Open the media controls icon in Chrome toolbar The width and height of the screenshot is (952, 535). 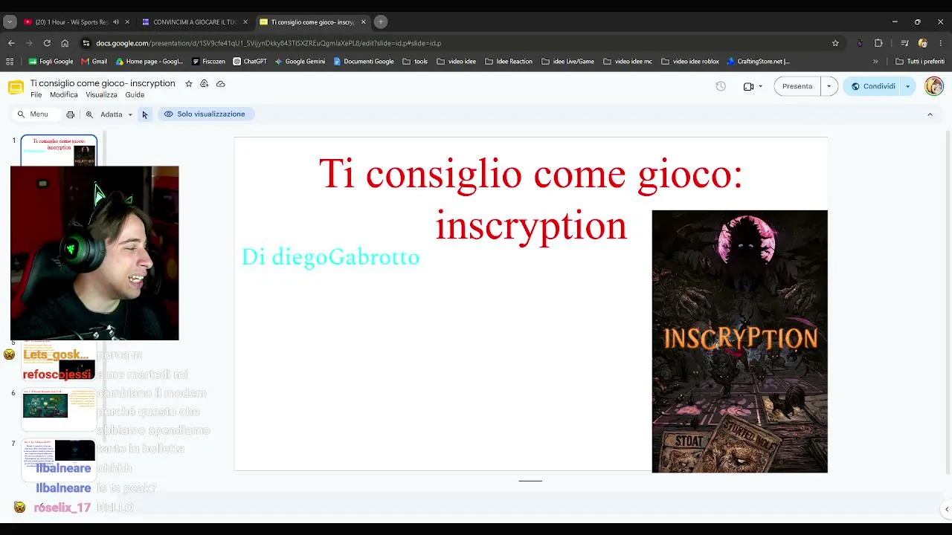[x=904, y=43]
